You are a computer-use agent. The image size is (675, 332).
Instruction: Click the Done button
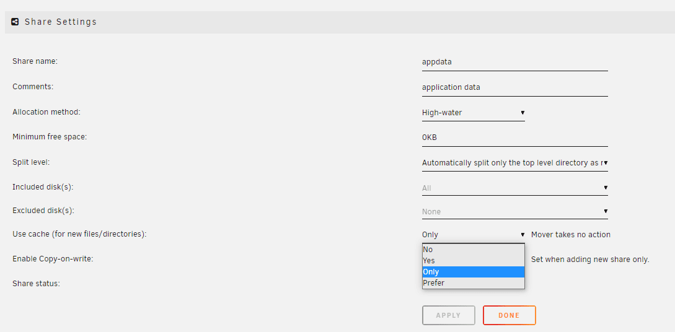pos(510,315)
